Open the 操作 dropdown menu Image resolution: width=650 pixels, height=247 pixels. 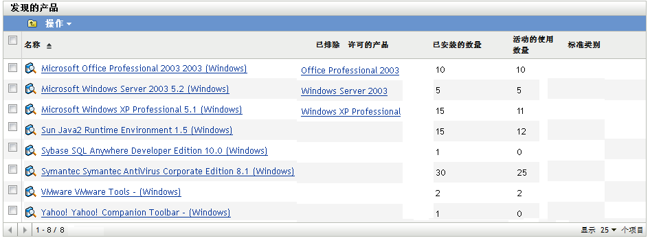[58, 24]
